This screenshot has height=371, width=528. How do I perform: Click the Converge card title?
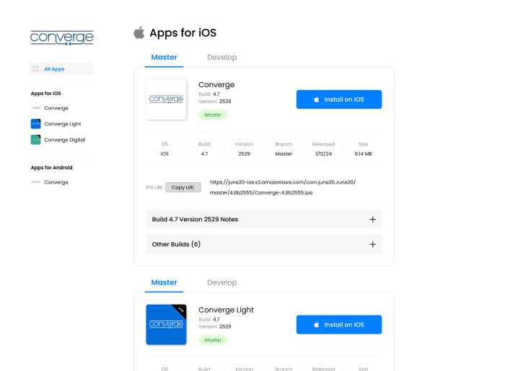216,85
